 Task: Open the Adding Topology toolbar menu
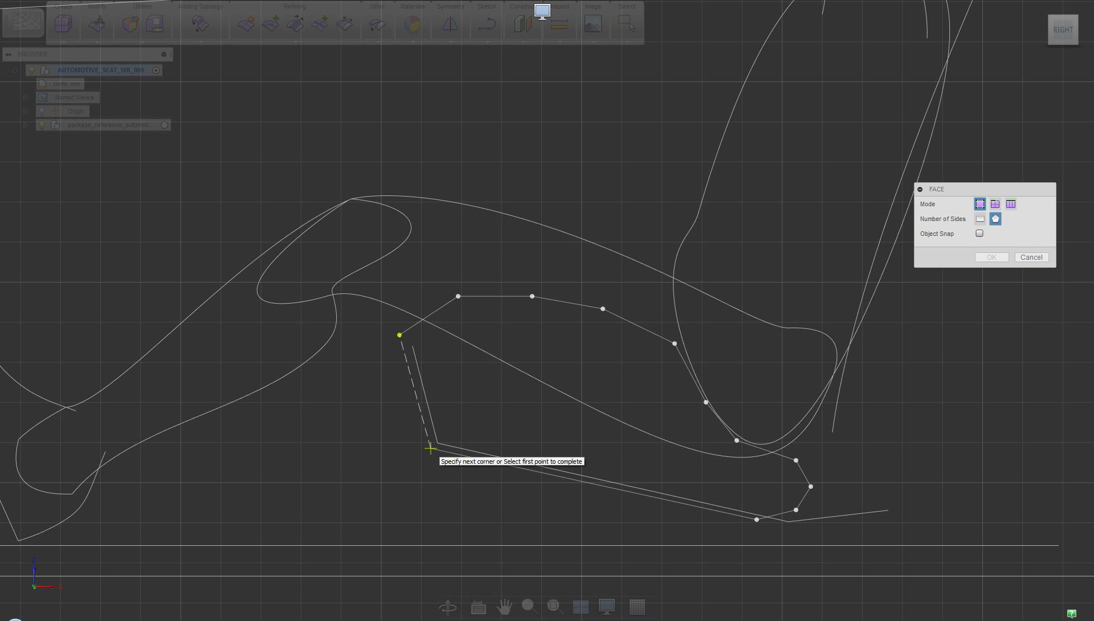(x=201, y=6)
